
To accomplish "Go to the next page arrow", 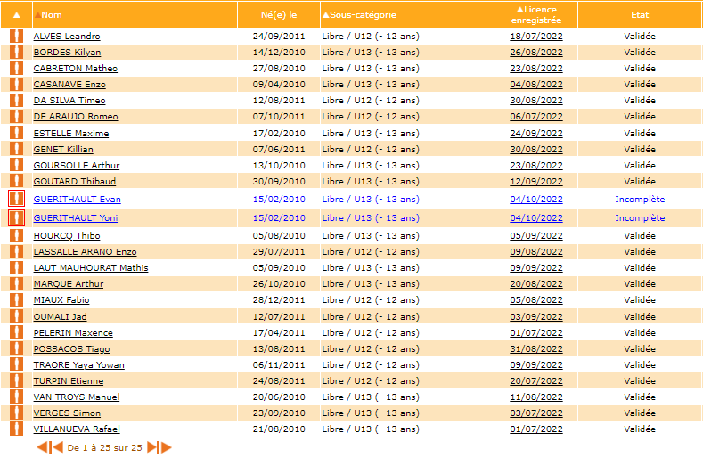I will point(152,447).
